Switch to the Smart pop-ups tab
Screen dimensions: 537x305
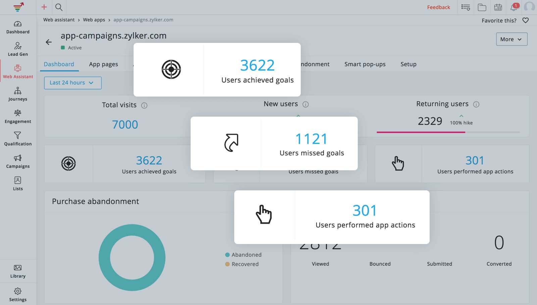tap(365, 64)
